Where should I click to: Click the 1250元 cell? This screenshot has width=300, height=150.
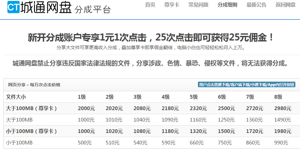coord(226,120)
